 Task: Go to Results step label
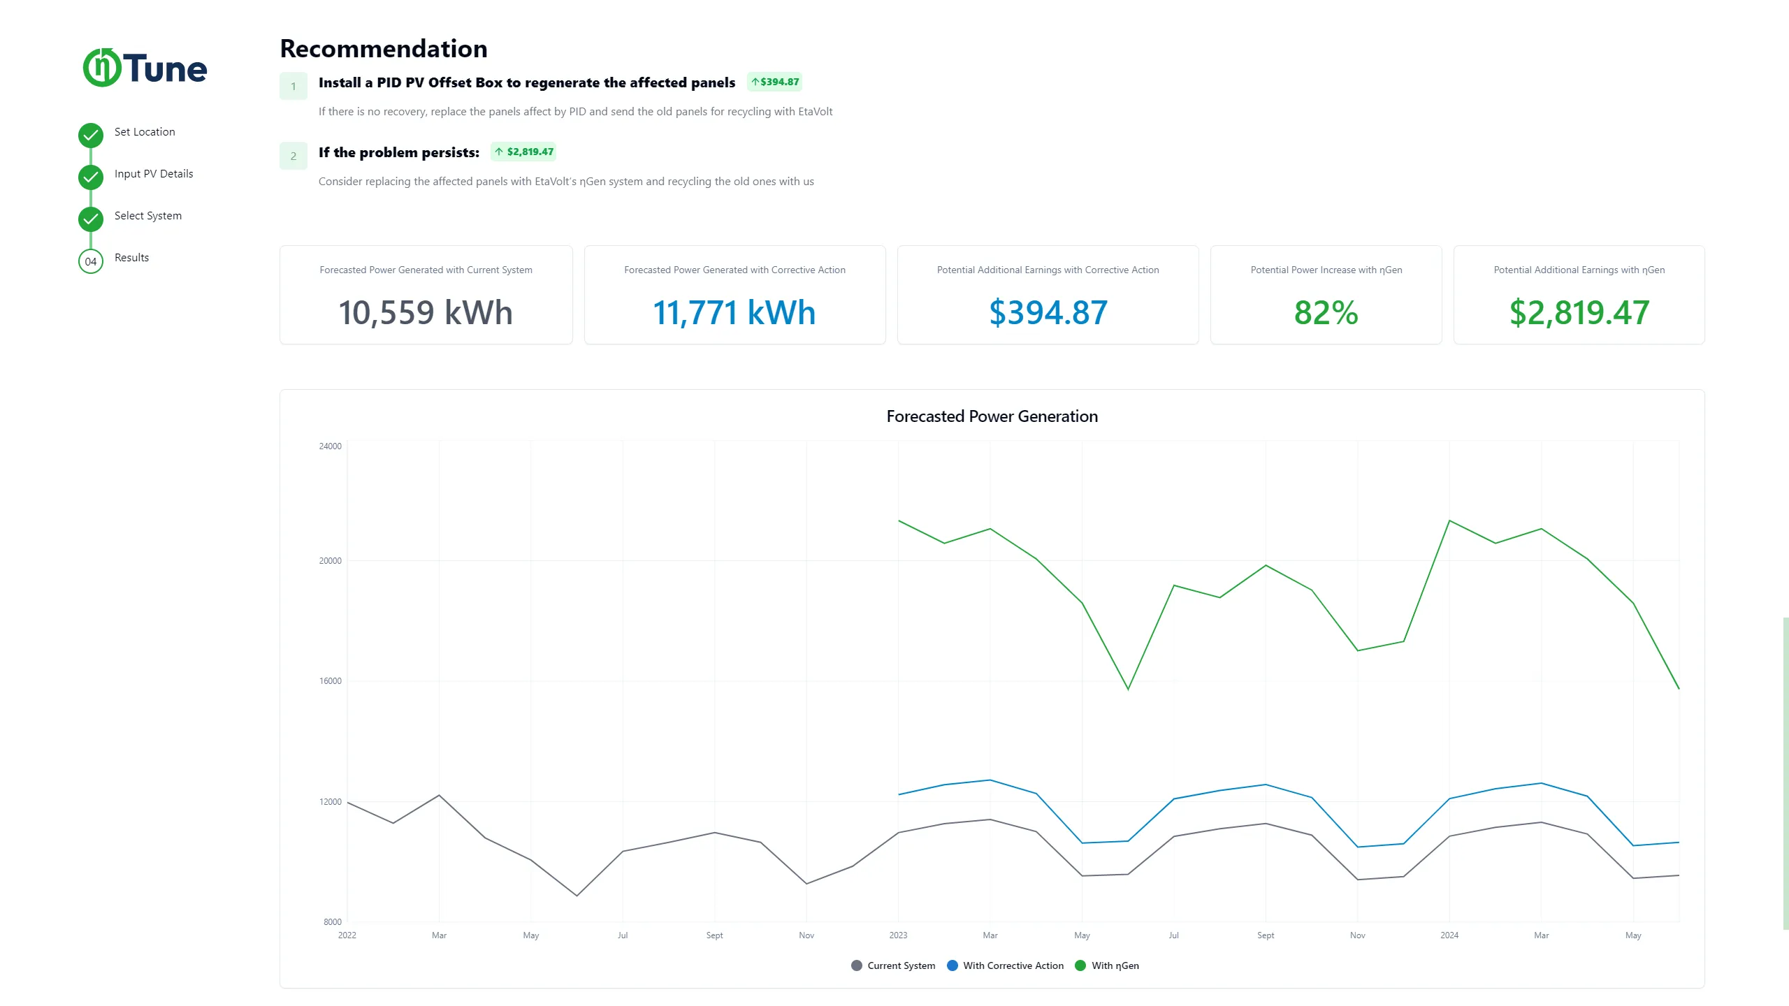(131, 258)
